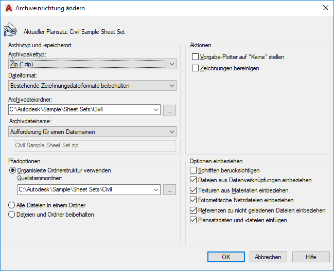Image resolution: width=334 pixels, height=271 pixels.
Task: Select Alle Dateien in einem Ordner
Action: (12, 205)
